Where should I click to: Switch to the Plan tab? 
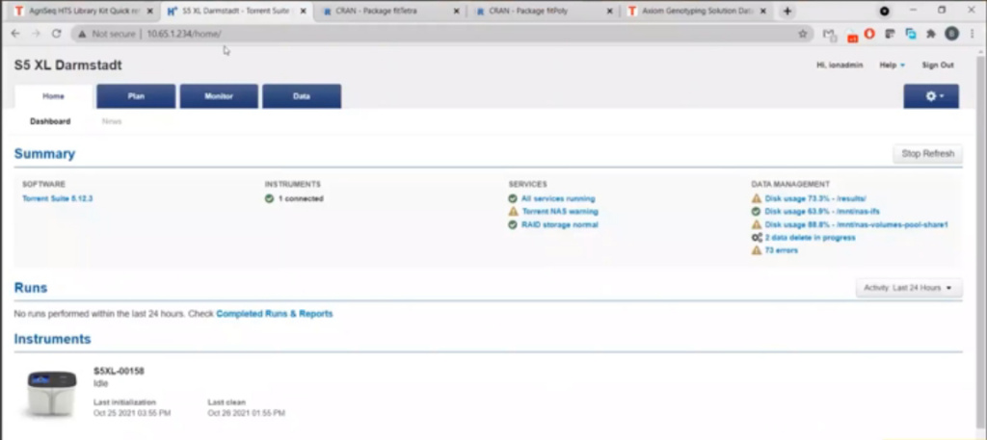(136, 96)
